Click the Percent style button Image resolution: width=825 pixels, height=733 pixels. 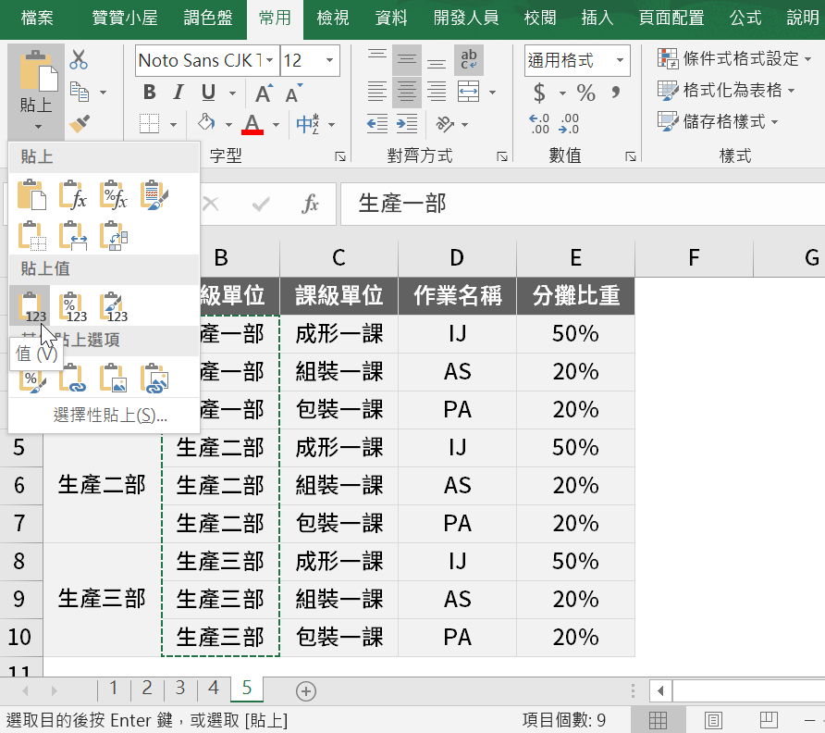pyautogui.click(x=585, y=93)
